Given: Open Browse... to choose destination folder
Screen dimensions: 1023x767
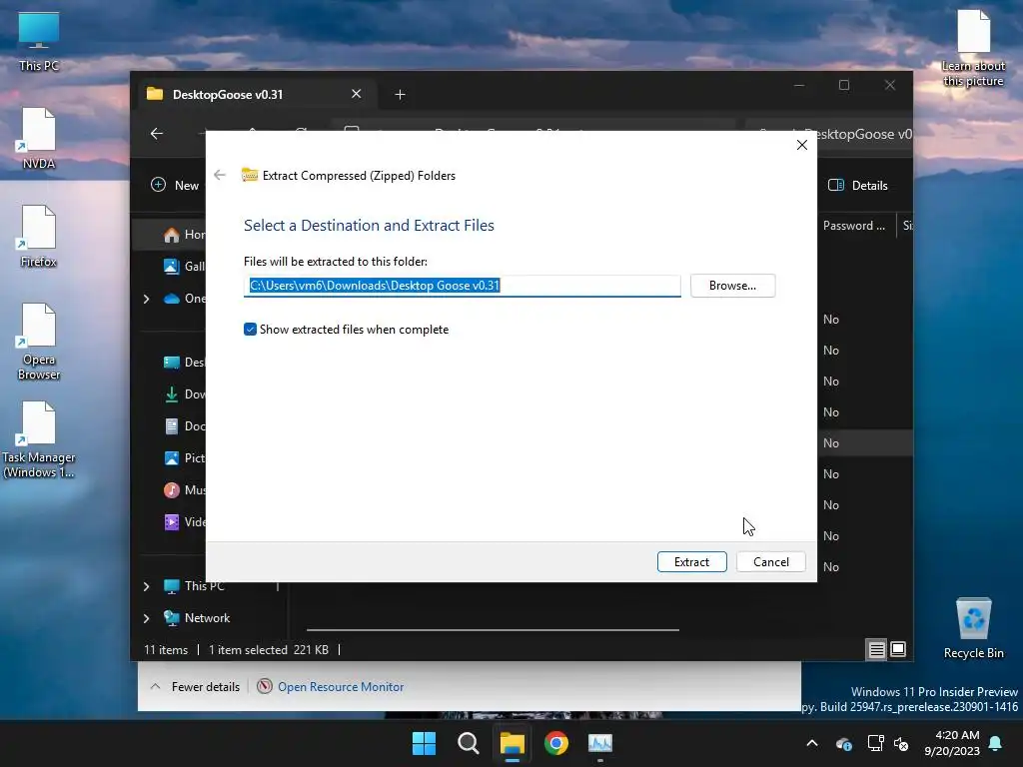Looking at the screenshot, I should (732, 286).
